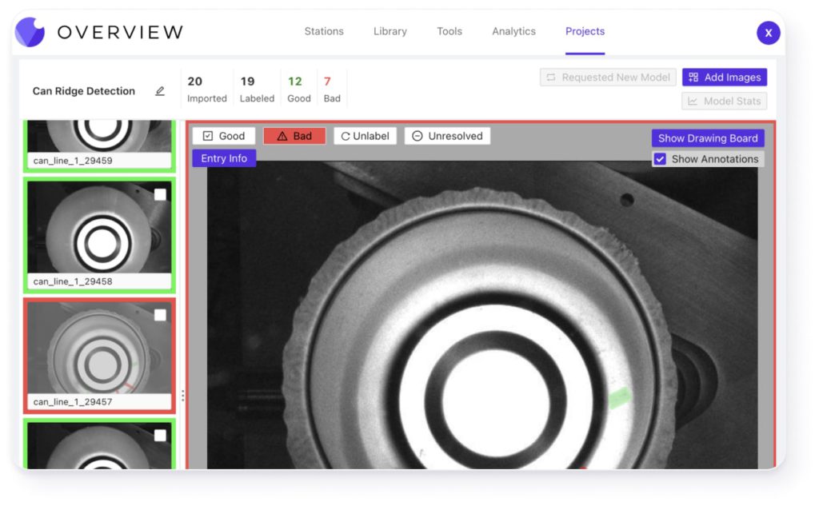Screen dimensions: 819x506
Task: Label the image as Good
Action: (x=224, y=136)
